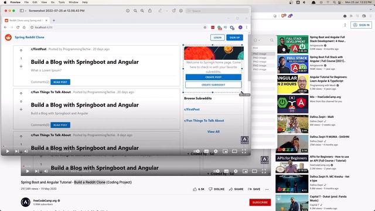Mute the YouTube player volume
The width and height of the screenshot is (375, 211).
tap(46, 171)
